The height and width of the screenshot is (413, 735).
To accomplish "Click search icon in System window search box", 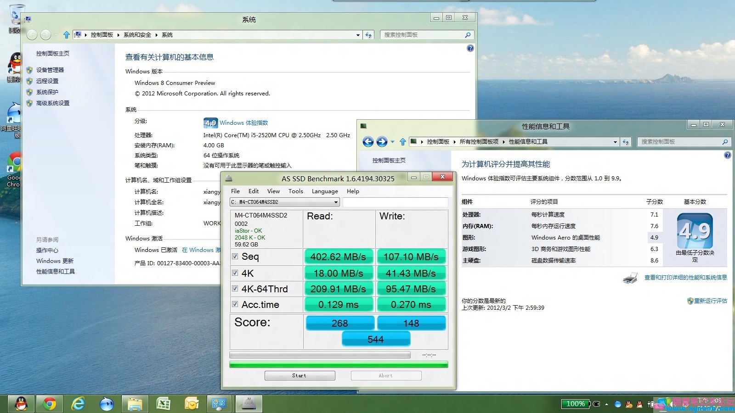I will coord(468,35).
